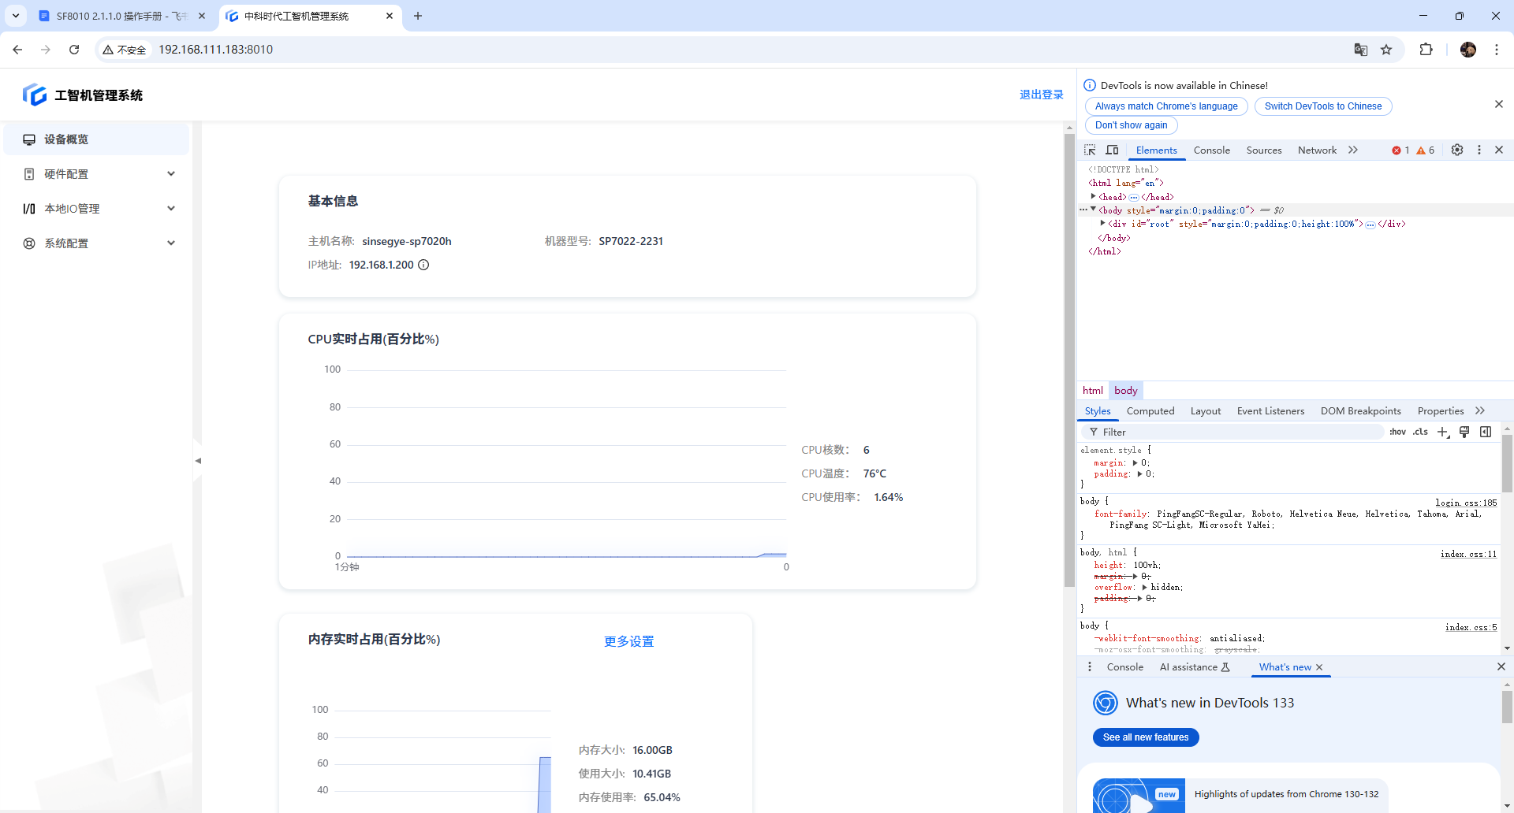Open the Computed styles tab
1514x813 pixels.
pyautogui.click(x=1150, y=411)
